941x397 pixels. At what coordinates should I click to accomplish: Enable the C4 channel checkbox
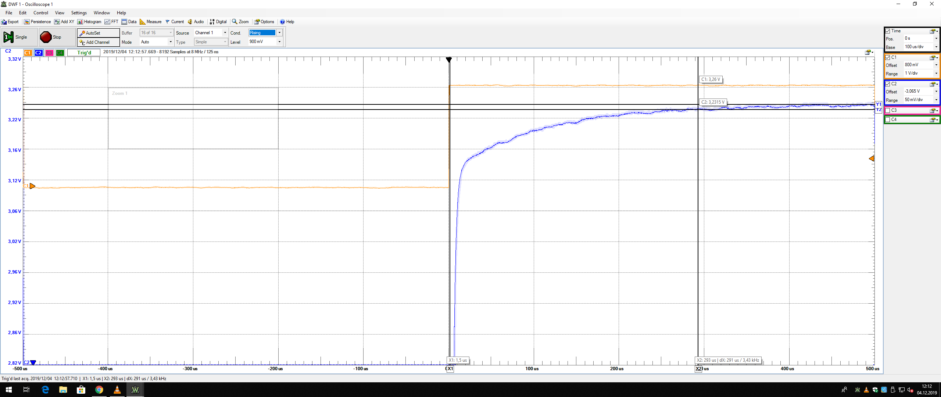pyautogui.click(x=888, y=119)
